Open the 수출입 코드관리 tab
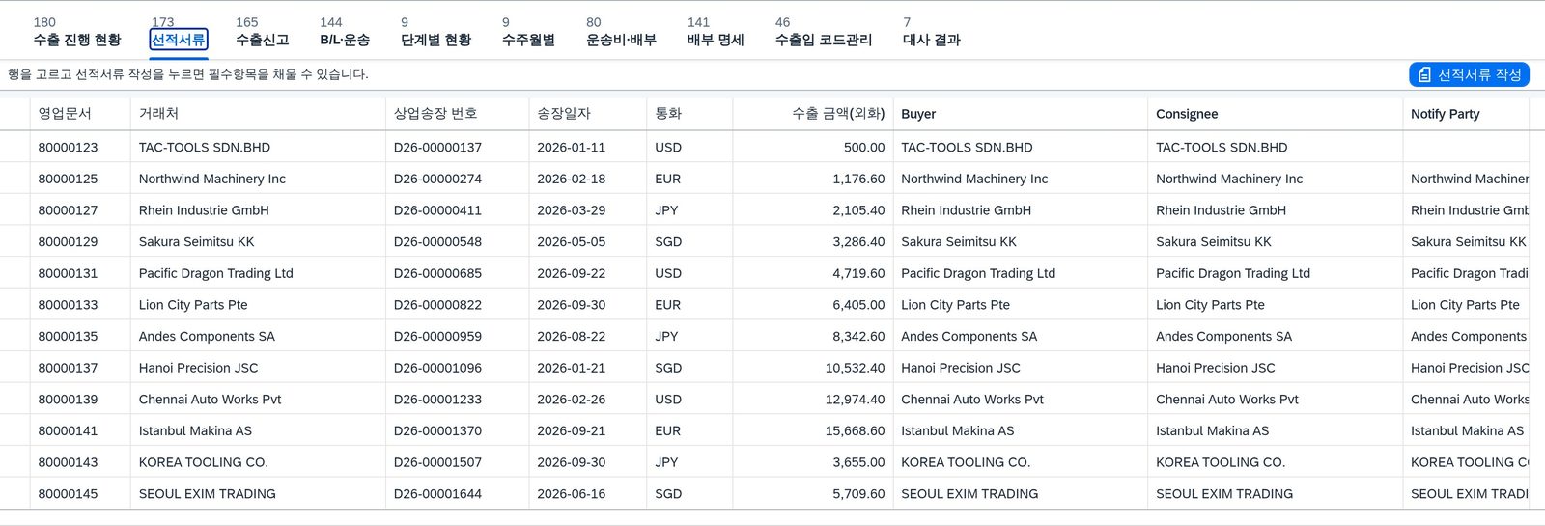1545x526 pixels. (x=824, y=32)
